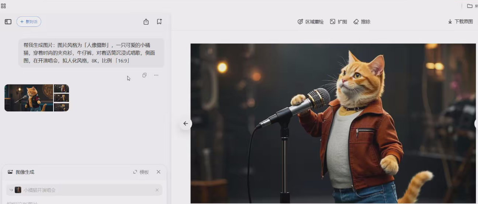
Task: Open the message more options (…)
Action: [x=156, y=75]
